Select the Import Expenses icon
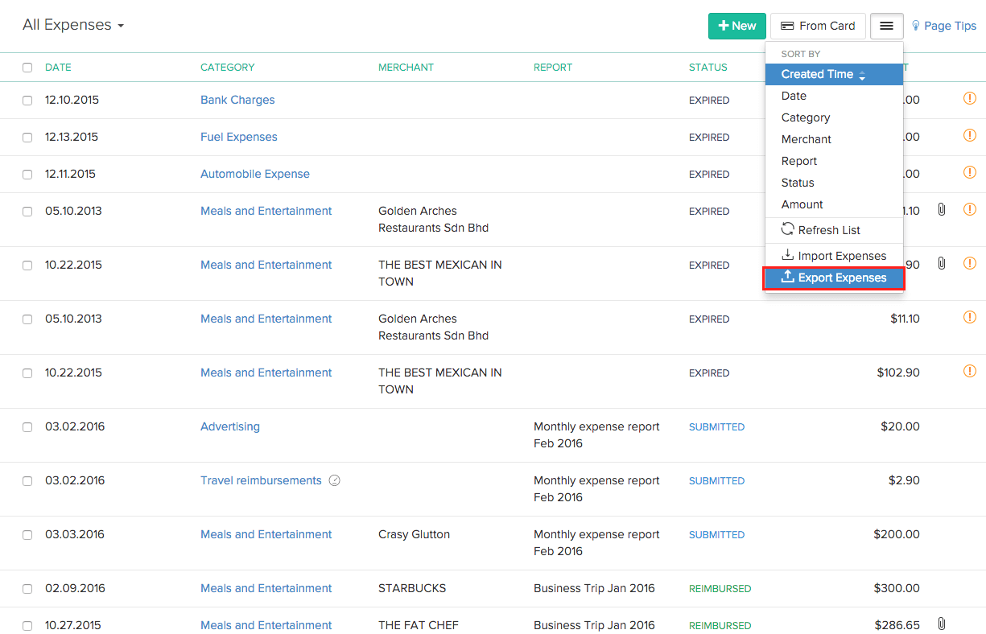986x634 pixels. point(787,255)
